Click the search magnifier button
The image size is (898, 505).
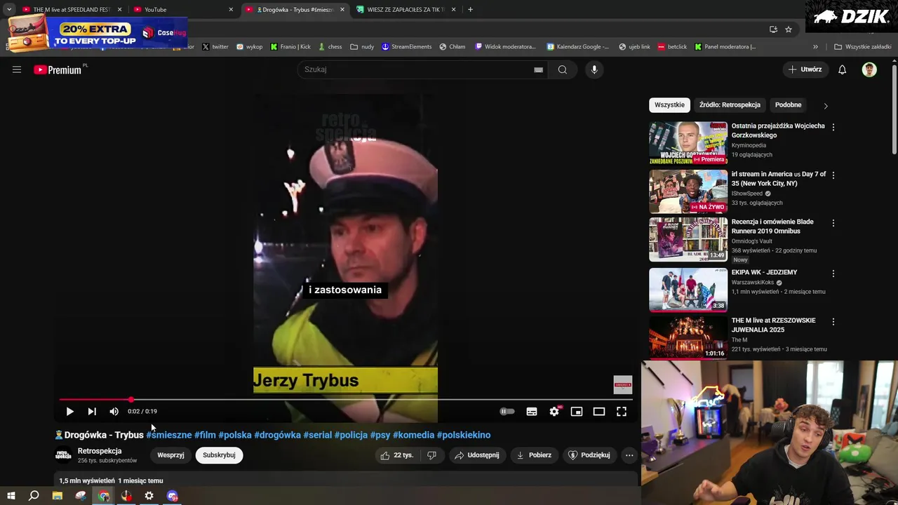pos(563,69)
